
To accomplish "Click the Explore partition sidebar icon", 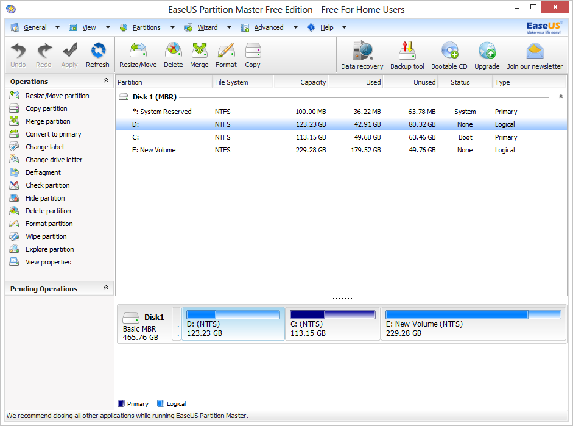I will [x=14, y=249].
